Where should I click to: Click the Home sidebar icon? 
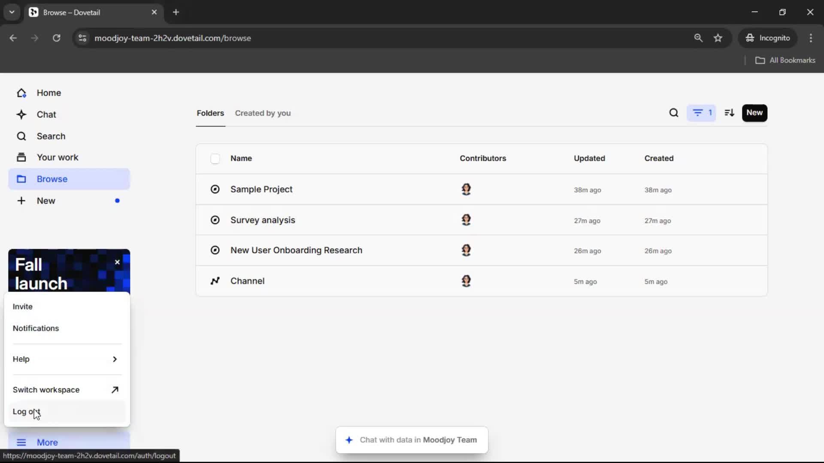coord(21,93)
